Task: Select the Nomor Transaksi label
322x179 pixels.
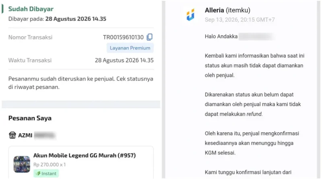Action: point(31,37)
